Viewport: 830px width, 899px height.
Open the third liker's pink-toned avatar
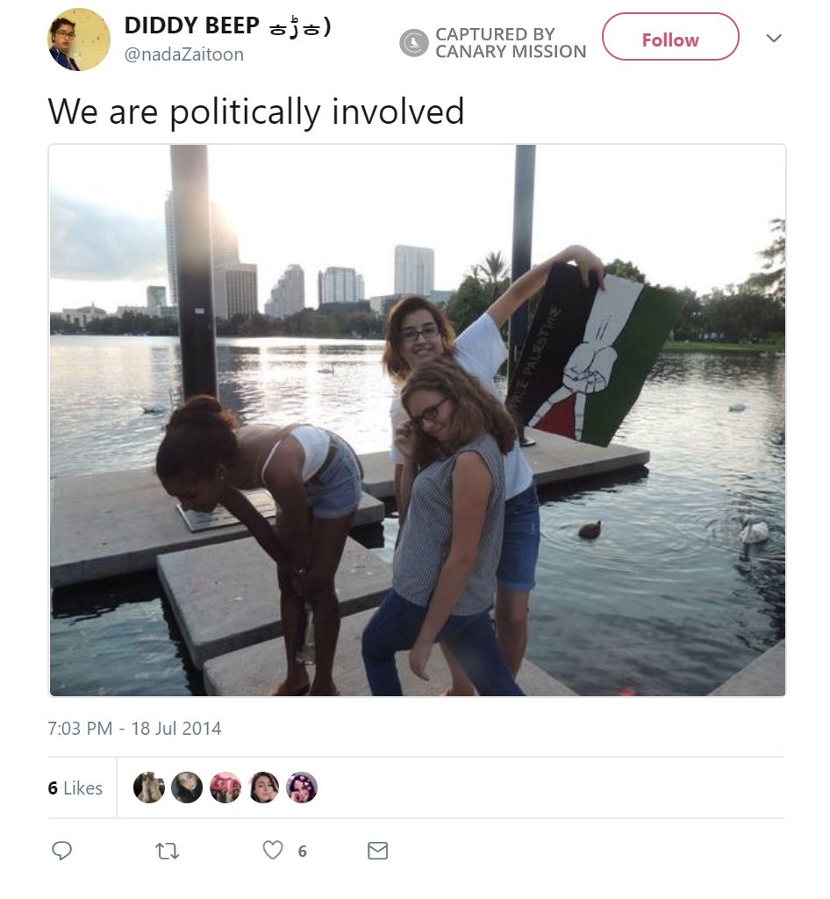point(225,788)
